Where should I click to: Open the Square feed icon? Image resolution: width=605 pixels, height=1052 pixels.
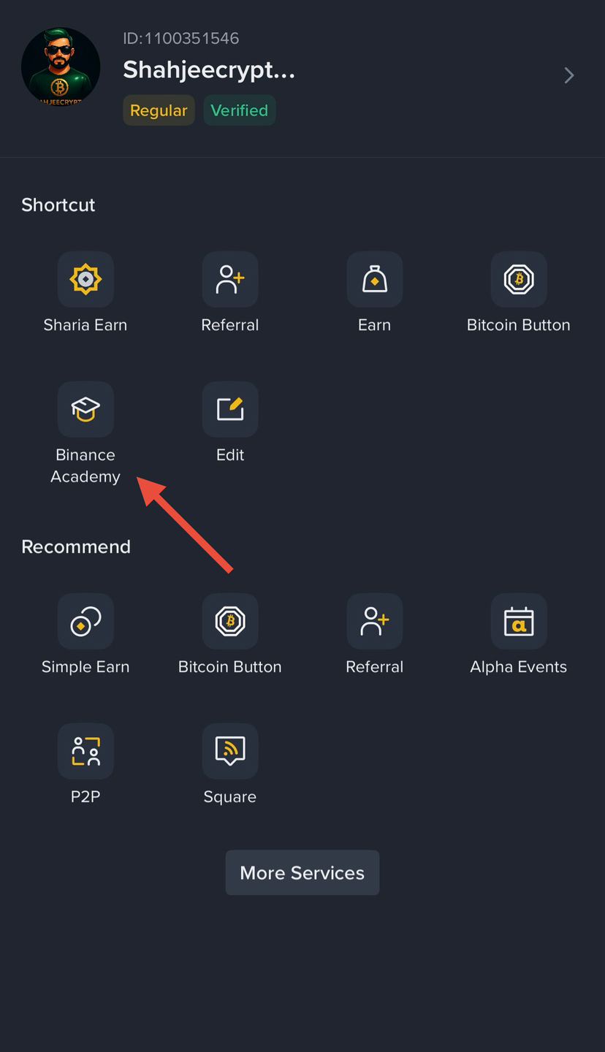pyautogui.click(x=230, y=751)
